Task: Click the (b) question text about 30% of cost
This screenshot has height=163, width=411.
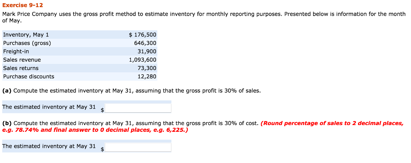Action: point(130,123)
